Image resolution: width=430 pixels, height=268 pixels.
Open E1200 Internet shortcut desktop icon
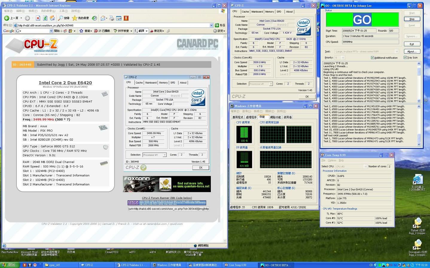[x=417, y=183]
